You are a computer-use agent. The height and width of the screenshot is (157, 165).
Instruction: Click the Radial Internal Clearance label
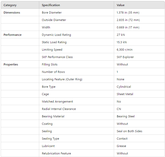tap(59, 109)
